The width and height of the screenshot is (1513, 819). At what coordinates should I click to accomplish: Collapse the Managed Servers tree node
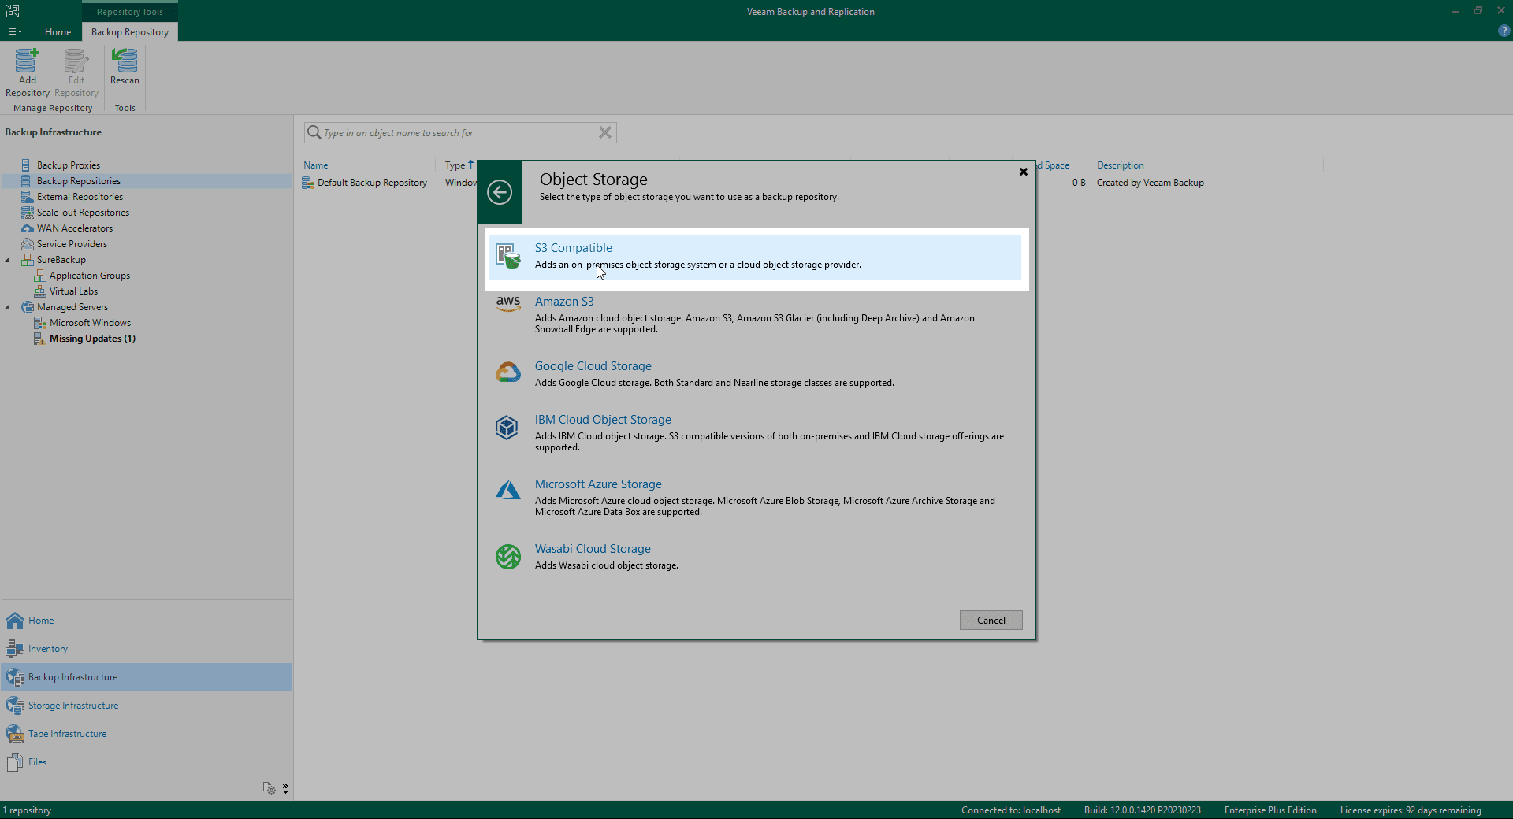pos(8,307)
